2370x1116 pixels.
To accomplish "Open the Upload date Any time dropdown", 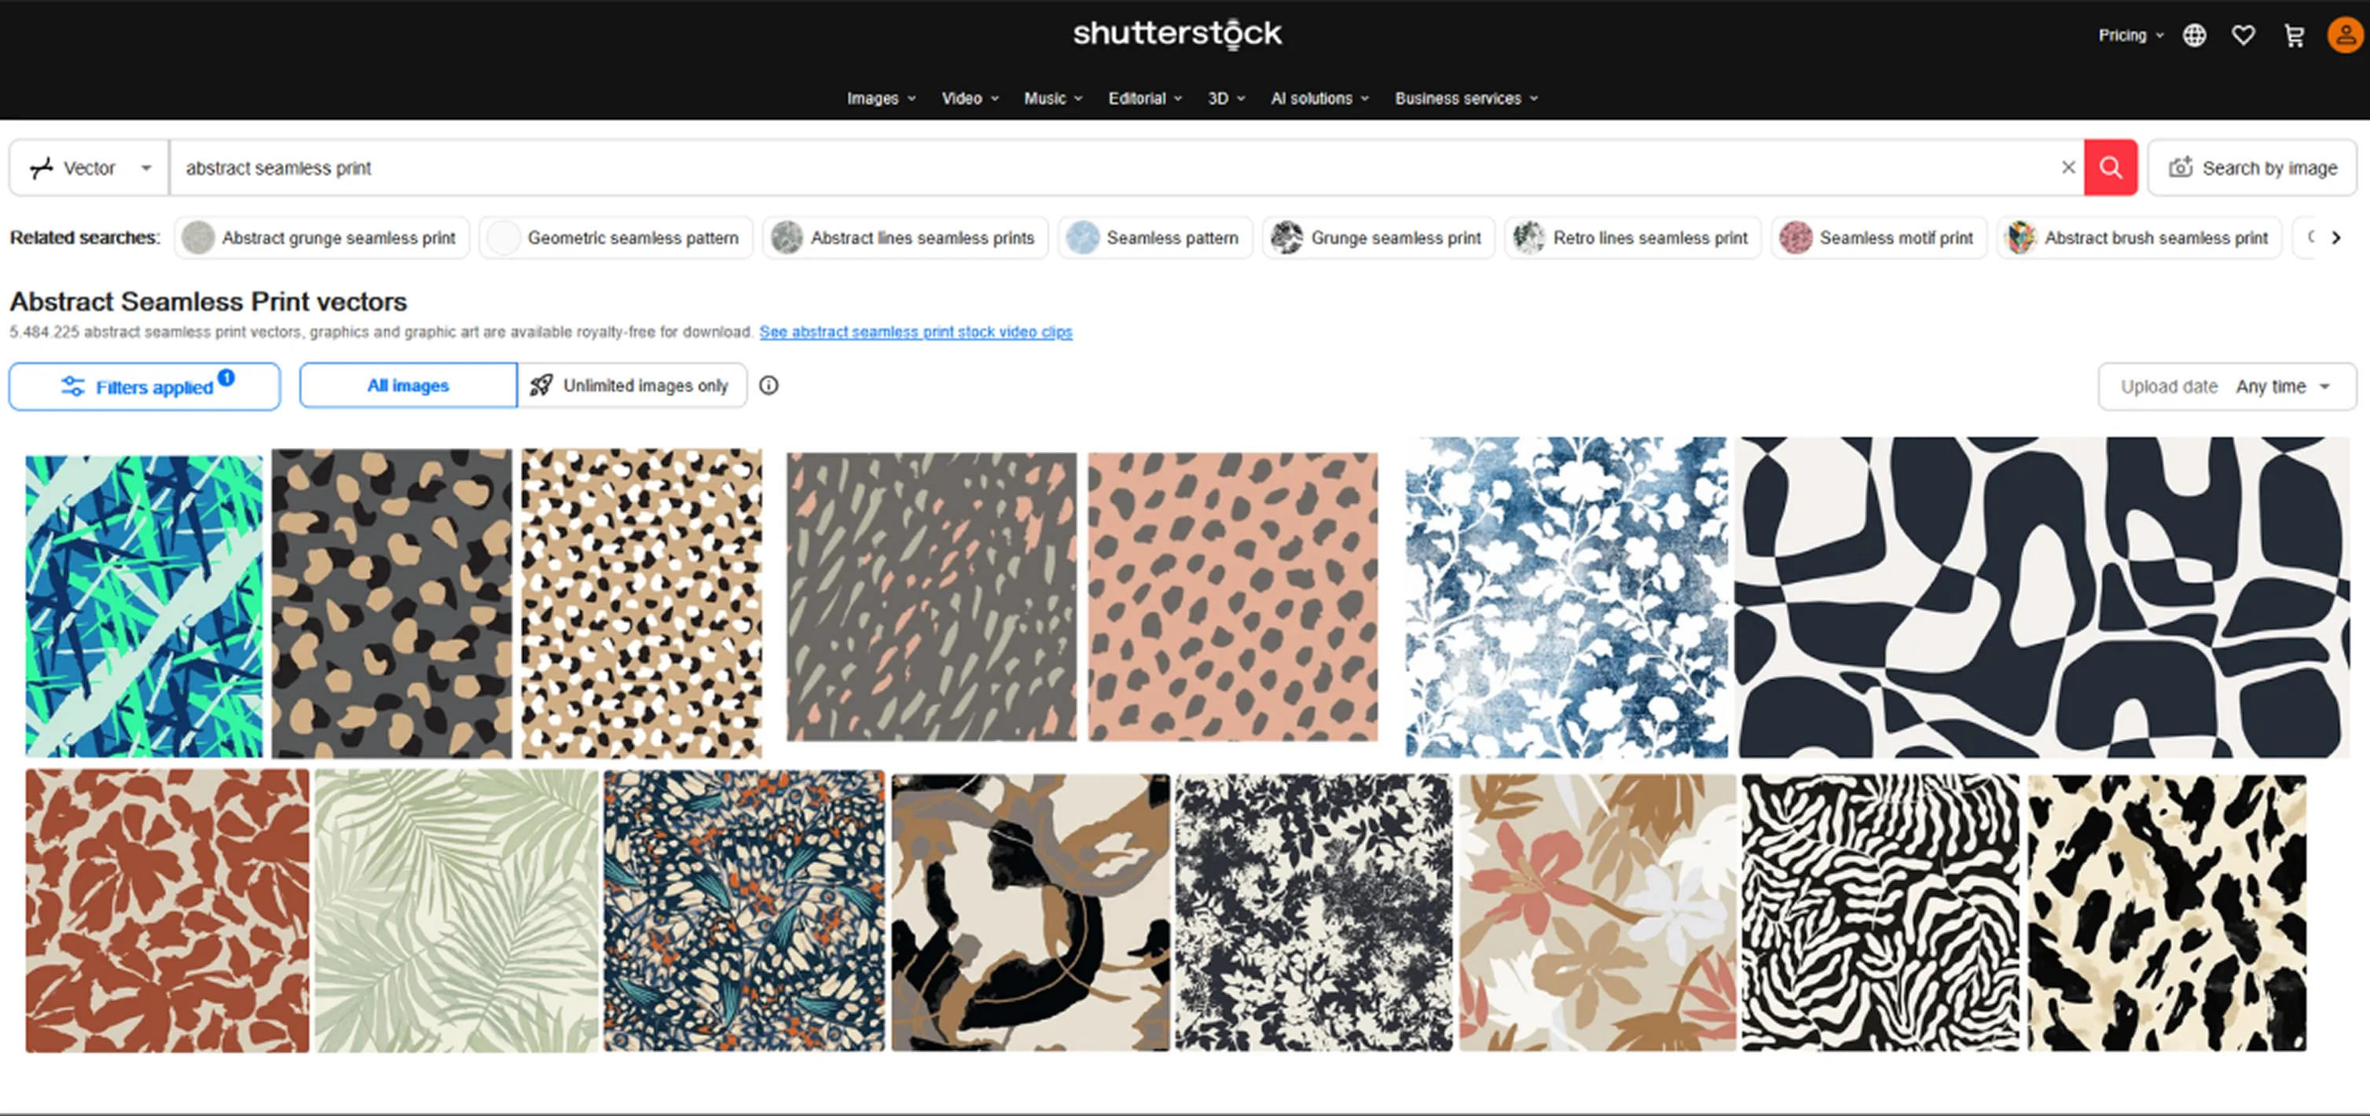I will coord(2226,387).
